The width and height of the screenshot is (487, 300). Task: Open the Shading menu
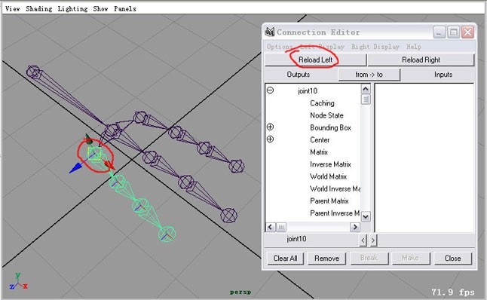(38, 9)
